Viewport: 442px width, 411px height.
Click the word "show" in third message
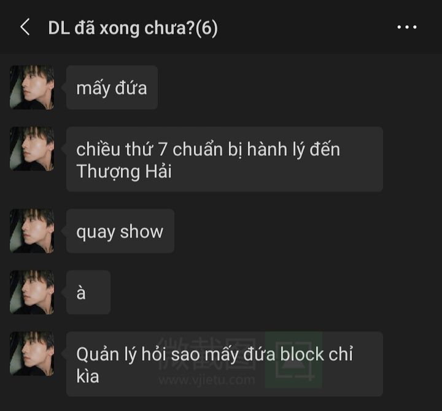click(142, 231)
